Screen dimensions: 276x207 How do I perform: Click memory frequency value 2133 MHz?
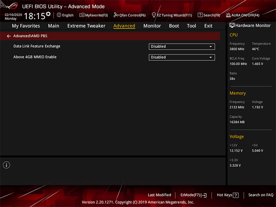point(237,107)
